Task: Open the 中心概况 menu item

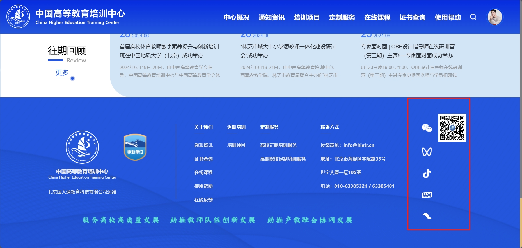Action: 236,17
